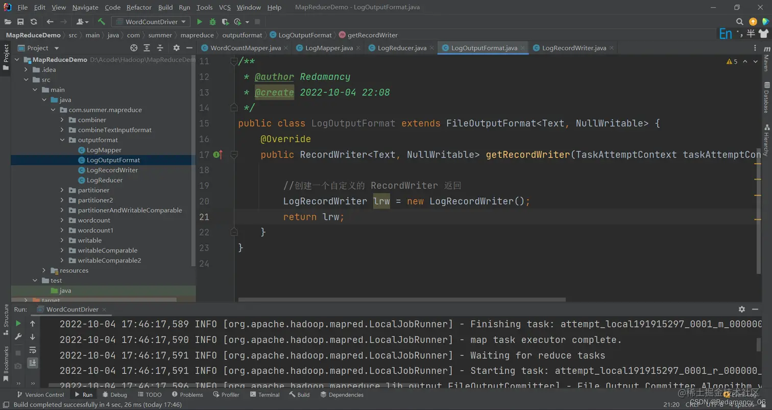Click Run with Coverage shield icon
The width and height of the screenshot is (772, 410).
(x=225, y=21)
